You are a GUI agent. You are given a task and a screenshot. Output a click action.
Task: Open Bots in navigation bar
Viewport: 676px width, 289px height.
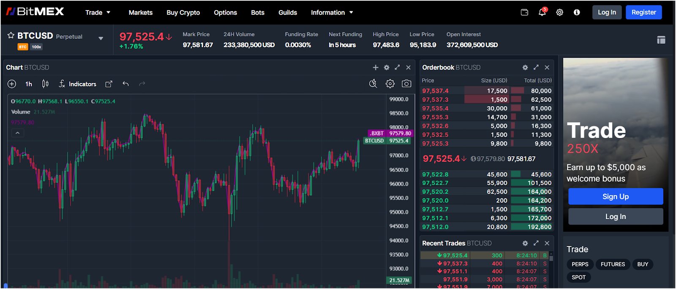point(258,13)
